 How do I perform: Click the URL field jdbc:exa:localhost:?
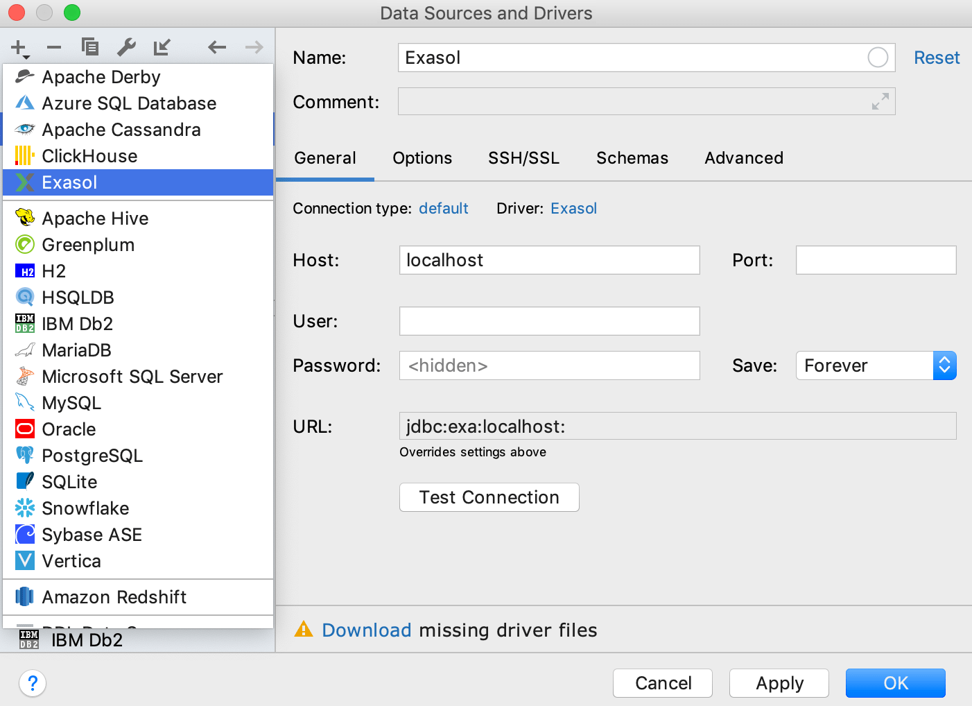point(677,426)
